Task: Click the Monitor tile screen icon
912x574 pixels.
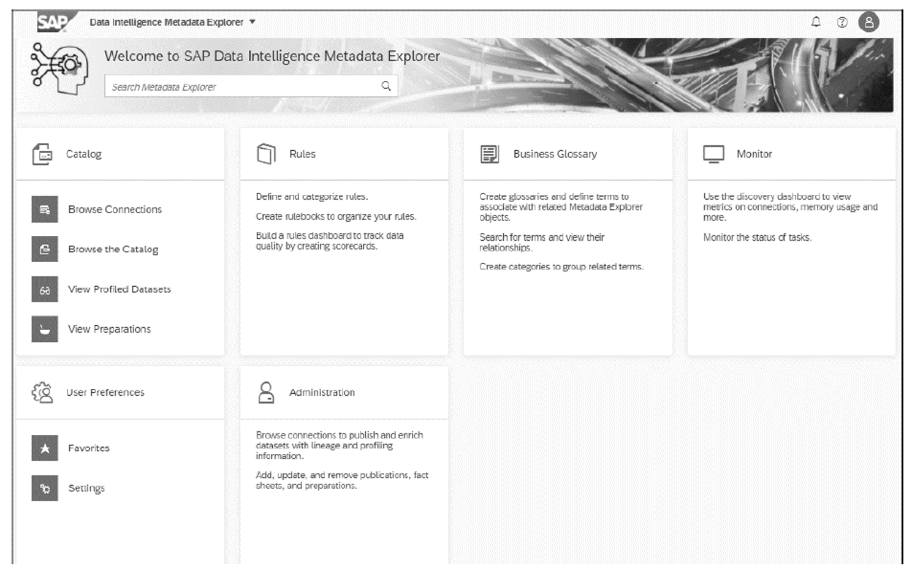Action: point(713,154)
